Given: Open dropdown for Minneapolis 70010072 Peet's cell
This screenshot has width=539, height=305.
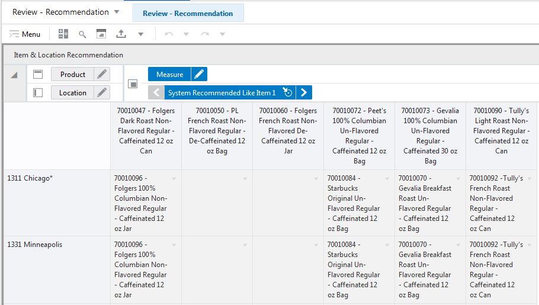Looking at the screenshot, I should tap(387, 245).
